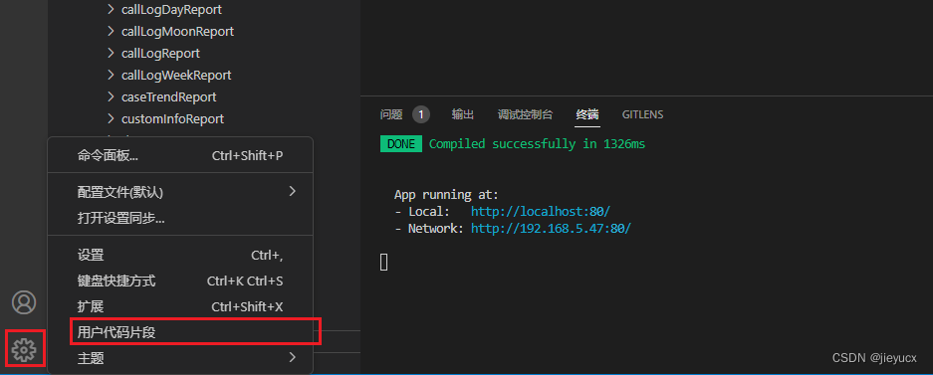Select the callLogMoonReport folder name
This screenshot has width=933, height=375.
coord(177,31)
